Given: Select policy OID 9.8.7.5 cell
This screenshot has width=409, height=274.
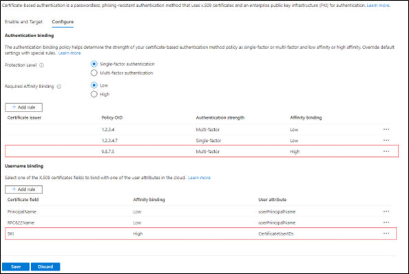Looking at the screenshot, I should [107, 151].
